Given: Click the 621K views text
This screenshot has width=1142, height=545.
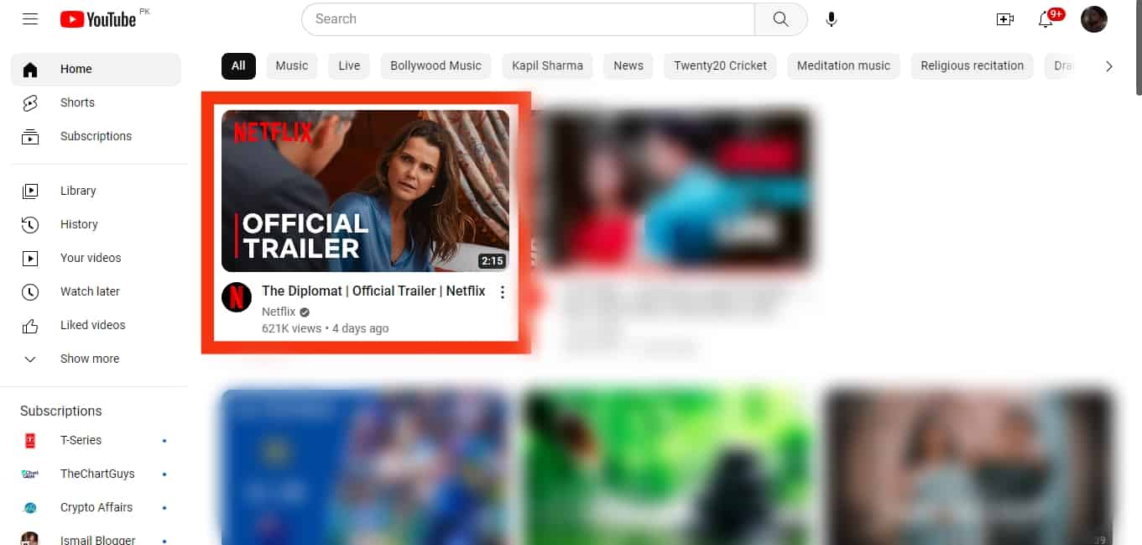Looking at the screenshot, I should [x=291, y=328].
